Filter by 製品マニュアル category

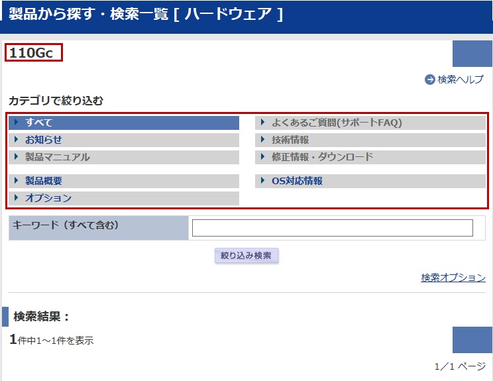point(124,157)
